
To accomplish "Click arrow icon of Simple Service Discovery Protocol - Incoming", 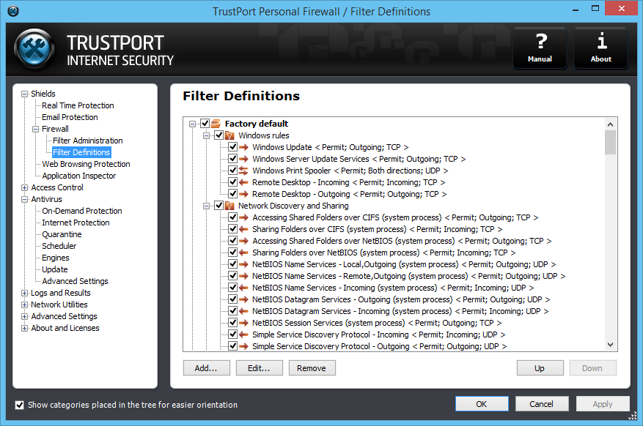I will click(x=243, y=335).
